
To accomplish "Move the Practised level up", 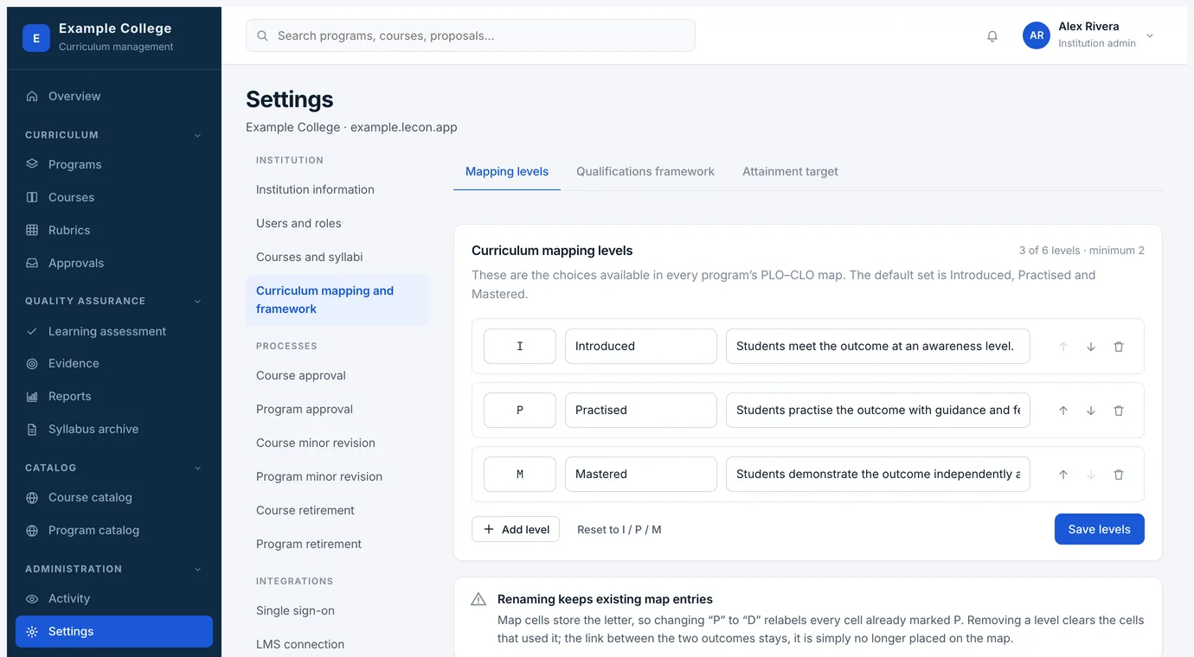I will pyautogui.click(x=1063, y=411).
